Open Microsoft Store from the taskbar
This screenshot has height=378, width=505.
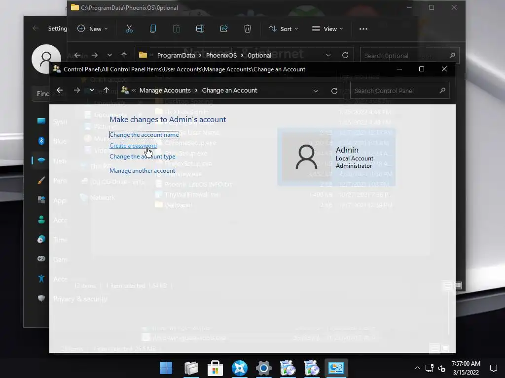click(215, 368)
